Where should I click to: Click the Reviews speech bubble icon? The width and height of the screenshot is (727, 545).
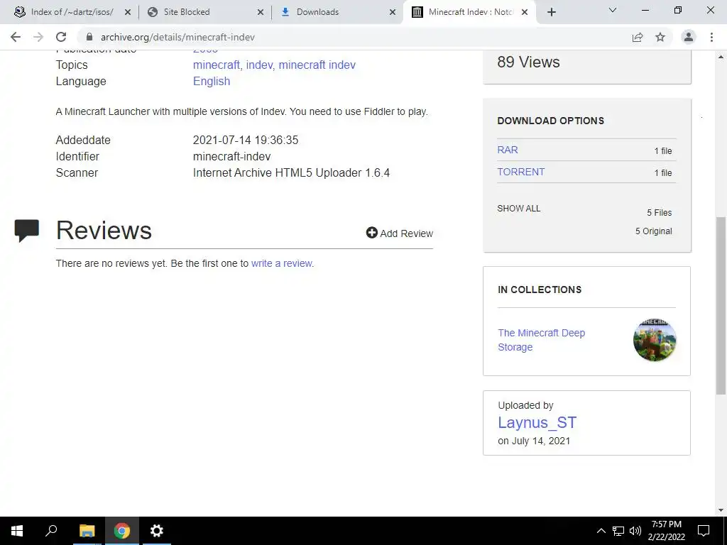click(27, 231)
